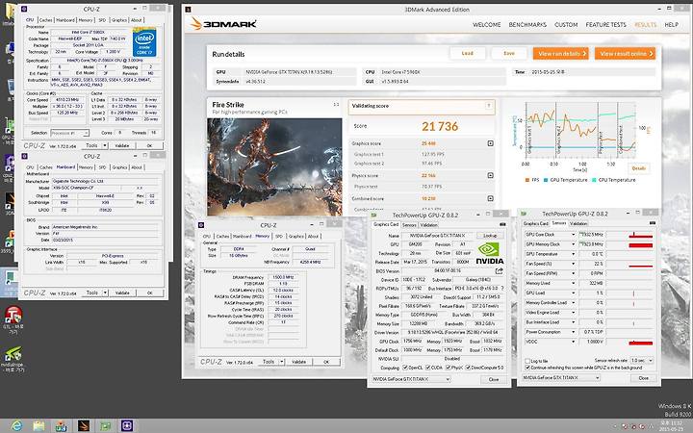
Task: Click the Fire Strike preview thumbnail
Action: (274, 167)
